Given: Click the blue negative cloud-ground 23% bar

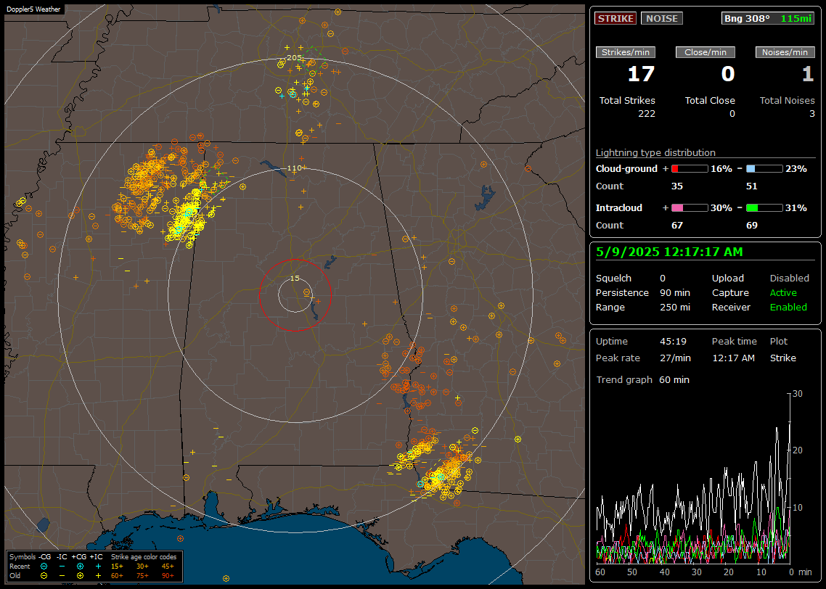Looking at the screenshot, I should point(764,169).
